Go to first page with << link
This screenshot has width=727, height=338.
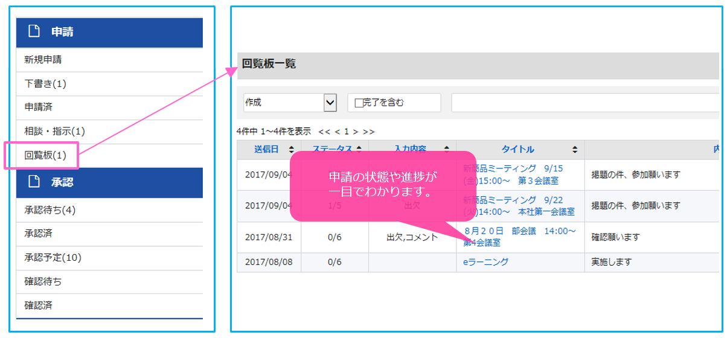pyautogui.click(x=324, y=131)
